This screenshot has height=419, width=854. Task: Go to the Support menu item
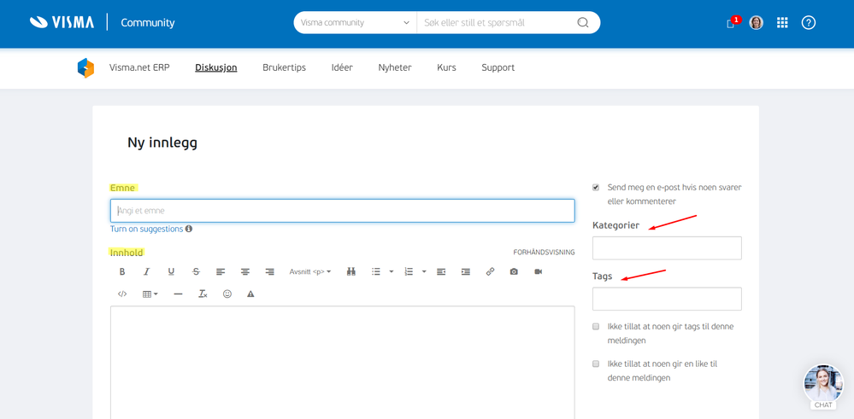(498, 68)
